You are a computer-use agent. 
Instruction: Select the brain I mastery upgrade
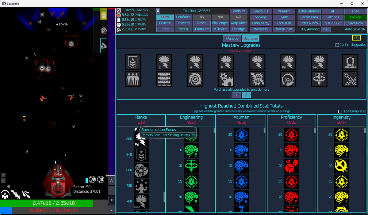click(257, 62)
